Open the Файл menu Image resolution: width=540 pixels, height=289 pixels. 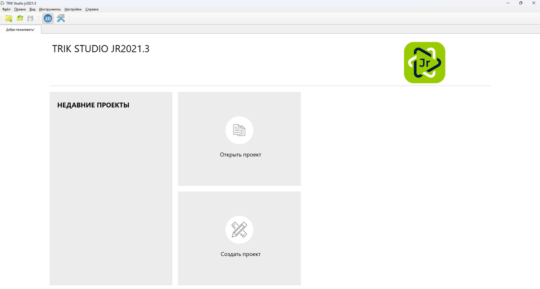[6, 9]
